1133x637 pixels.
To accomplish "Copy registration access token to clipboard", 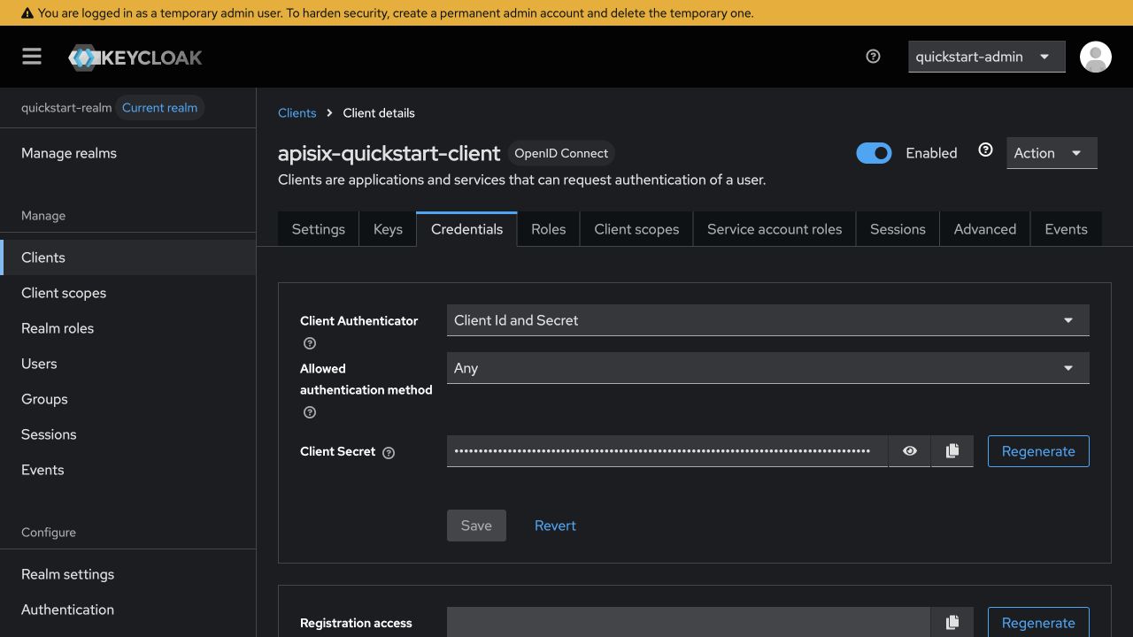I will [952, 623].
